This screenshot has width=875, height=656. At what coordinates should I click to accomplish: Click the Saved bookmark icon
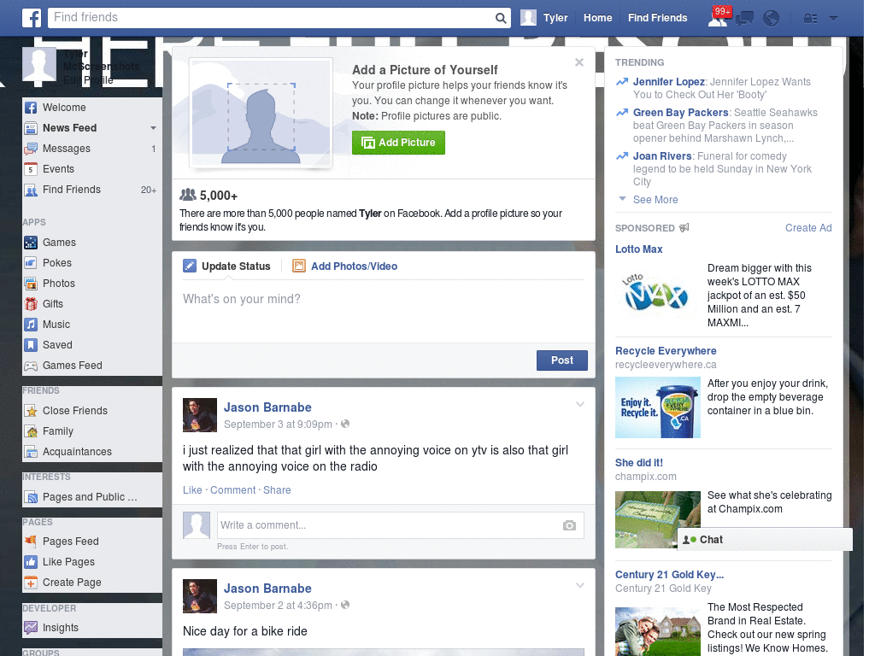click(31, 345)
